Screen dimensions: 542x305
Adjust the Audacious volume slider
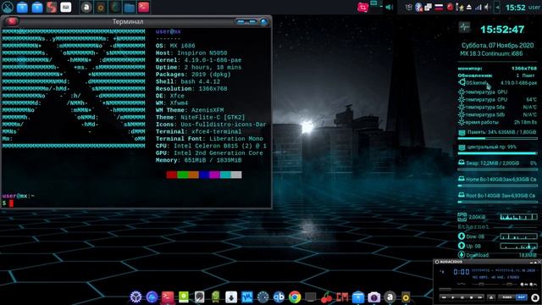pos(485,285)
